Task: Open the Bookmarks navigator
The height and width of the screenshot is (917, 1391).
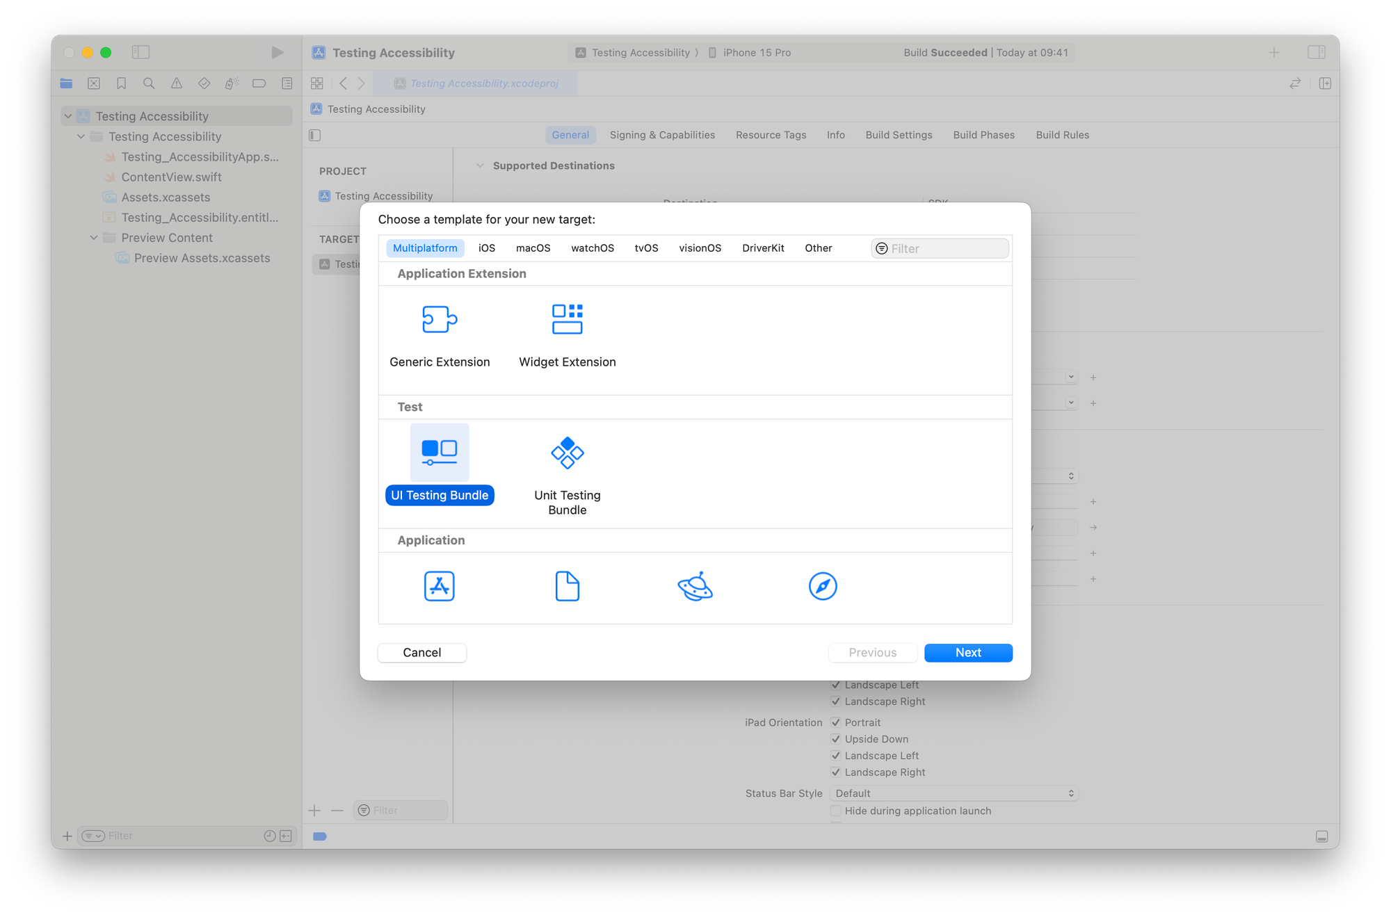Action: pyautogui.click(x=122, y=83)
